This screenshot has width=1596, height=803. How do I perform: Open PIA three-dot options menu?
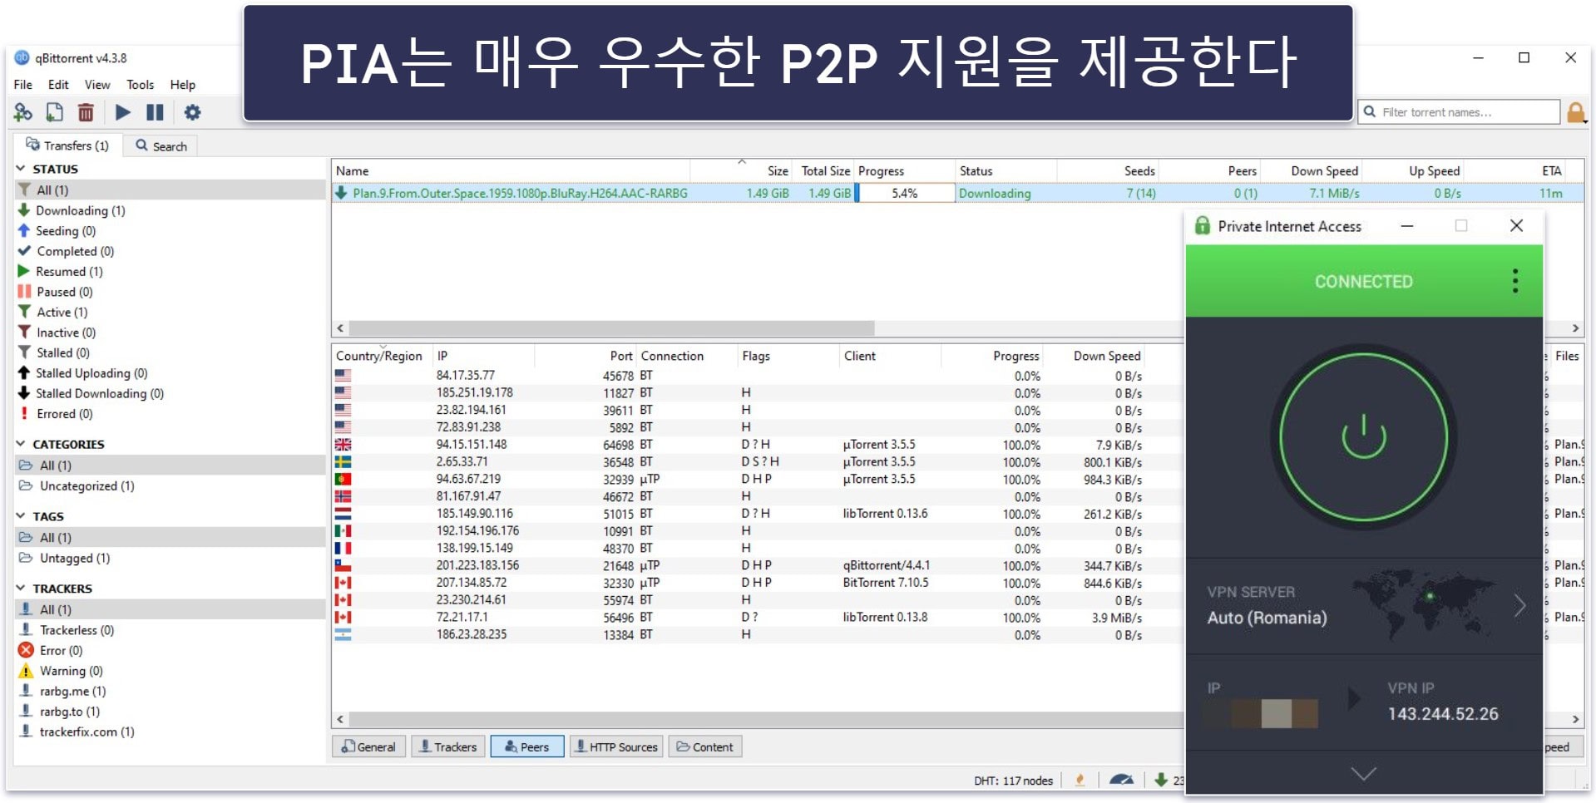(1514, 281)
